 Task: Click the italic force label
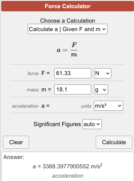pyautogui.click(x=33, y=73)
